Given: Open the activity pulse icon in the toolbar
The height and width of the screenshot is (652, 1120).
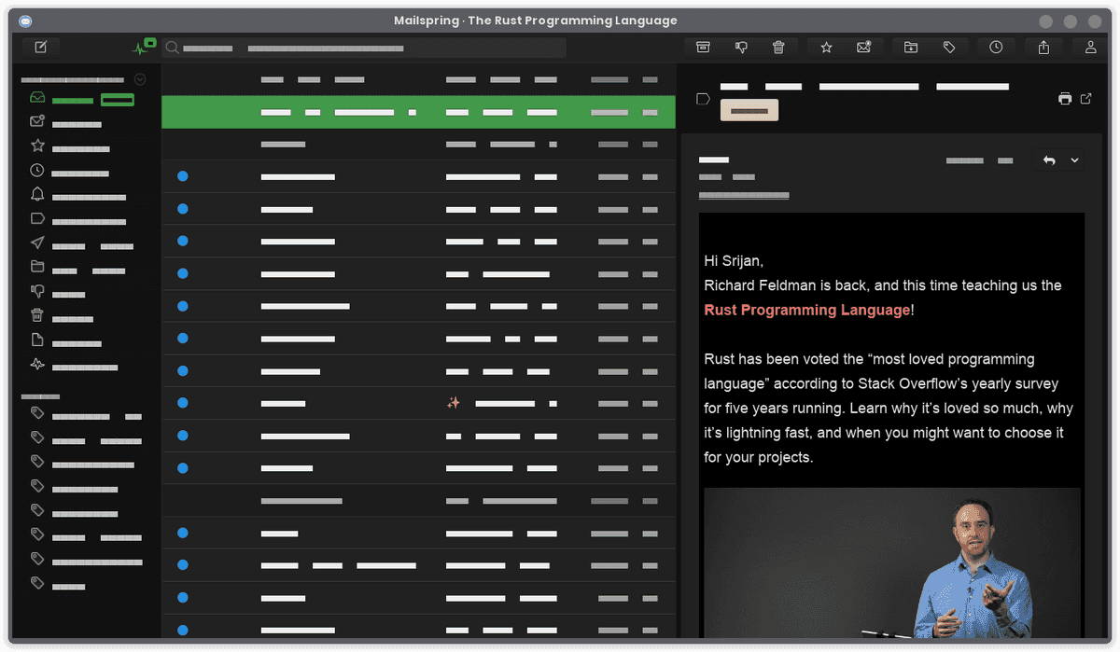Looking at the screenshot, I should pos(142,48).
